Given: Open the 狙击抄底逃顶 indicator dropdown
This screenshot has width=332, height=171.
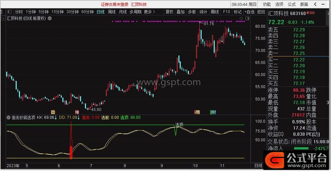Looking at the screenshot, I should (8, 117).
